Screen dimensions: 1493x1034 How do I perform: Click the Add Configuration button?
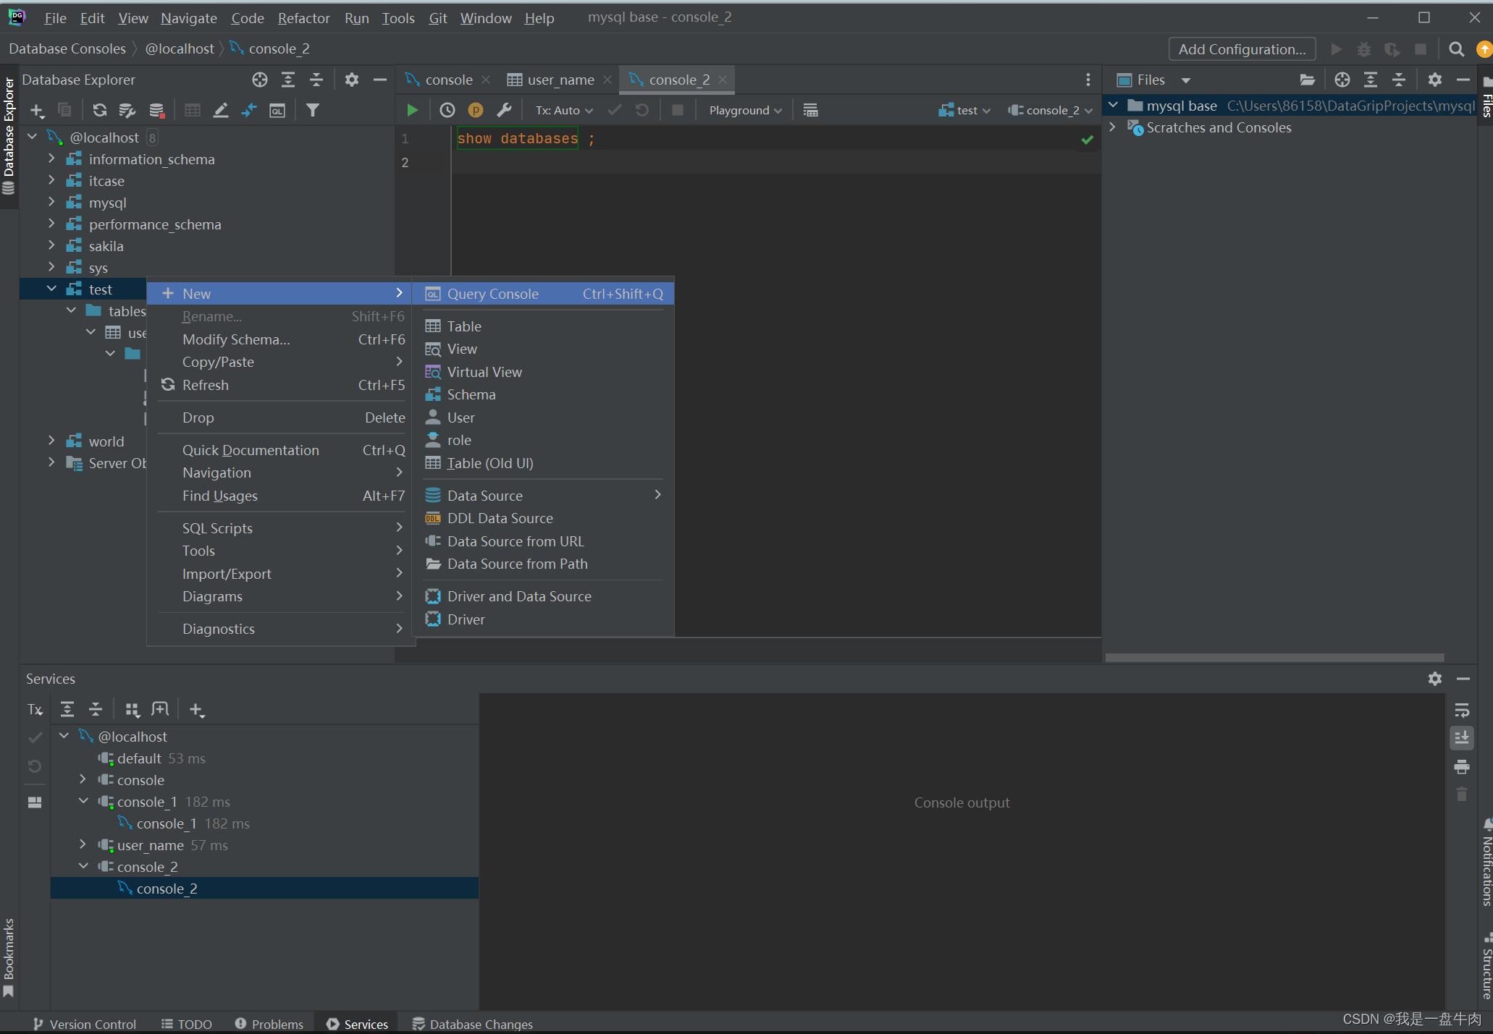point(1241,49)
